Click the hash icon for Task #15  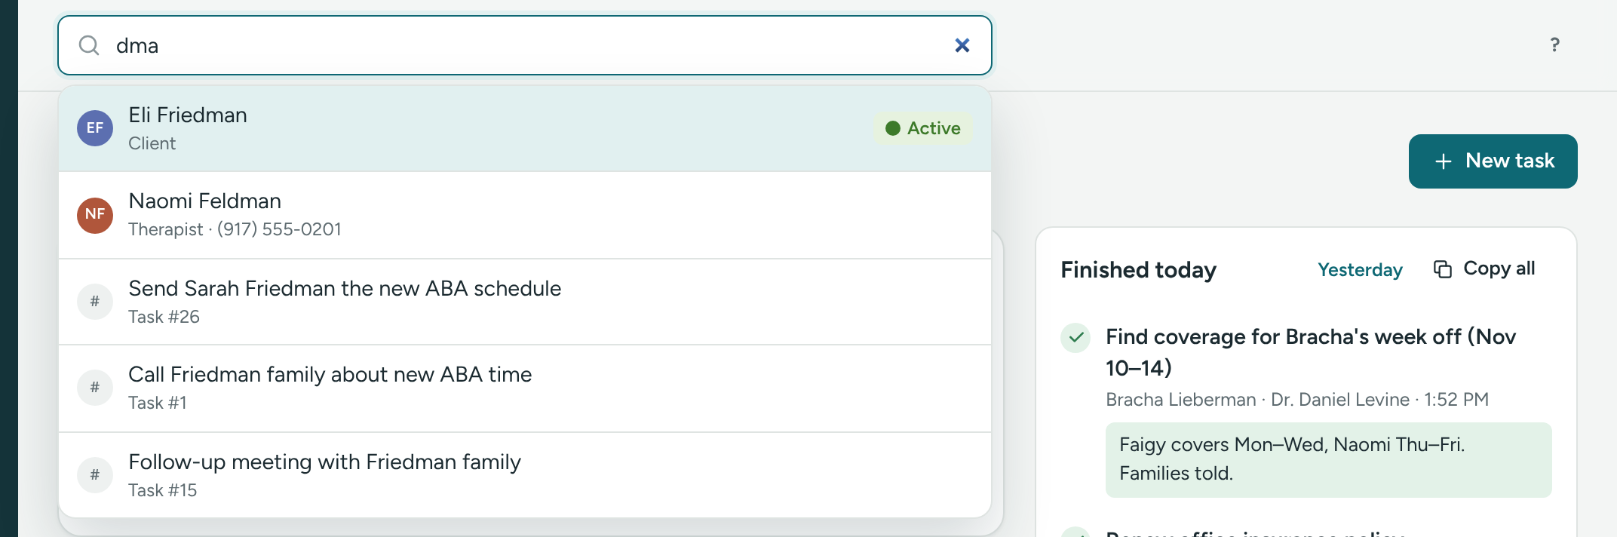95,475
